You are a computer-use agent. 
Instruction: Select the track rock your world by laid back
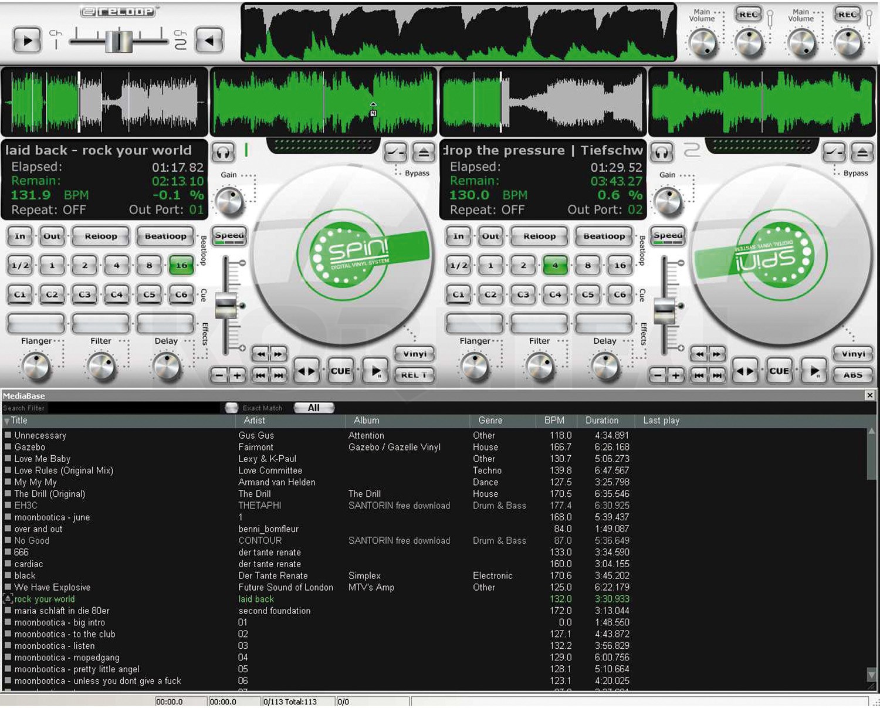coord(44,599)
